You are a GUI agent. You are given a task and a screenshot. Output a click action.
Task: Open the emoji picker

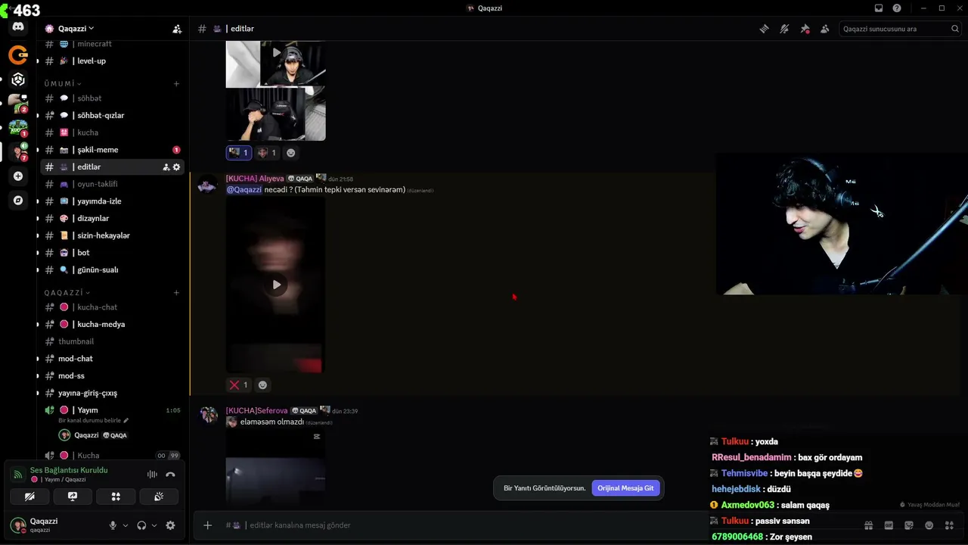pyautogui.click(x=929, y=525)
